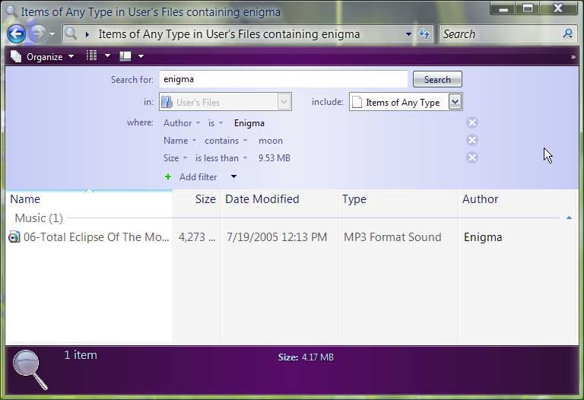The width and height of the screenshot is (584, 400).
Task: Remove the Author is Enigma filter
Action: pyautogui.click(x=472, y=122)
